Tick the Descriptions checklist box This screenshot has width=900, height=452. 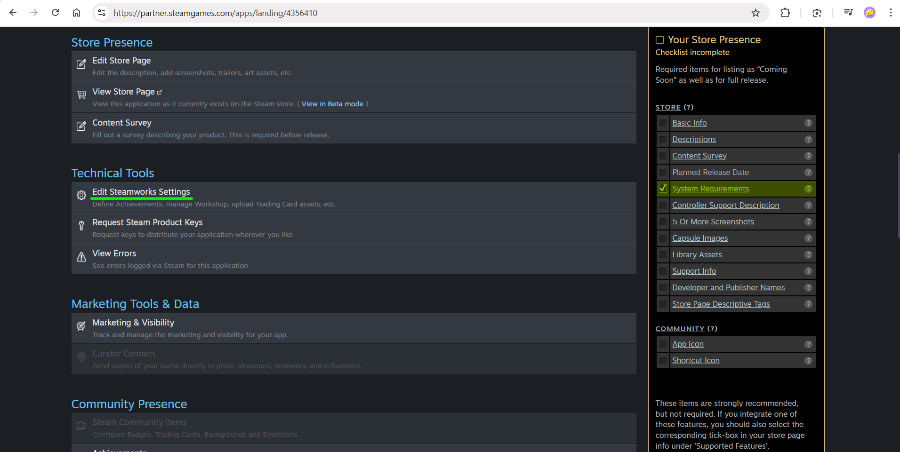(x=663, y=140)
